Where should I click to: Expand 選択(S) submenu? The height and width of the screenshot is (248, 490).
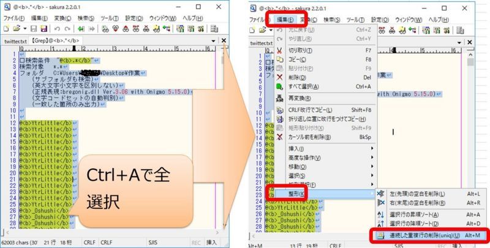pos(326,176)
